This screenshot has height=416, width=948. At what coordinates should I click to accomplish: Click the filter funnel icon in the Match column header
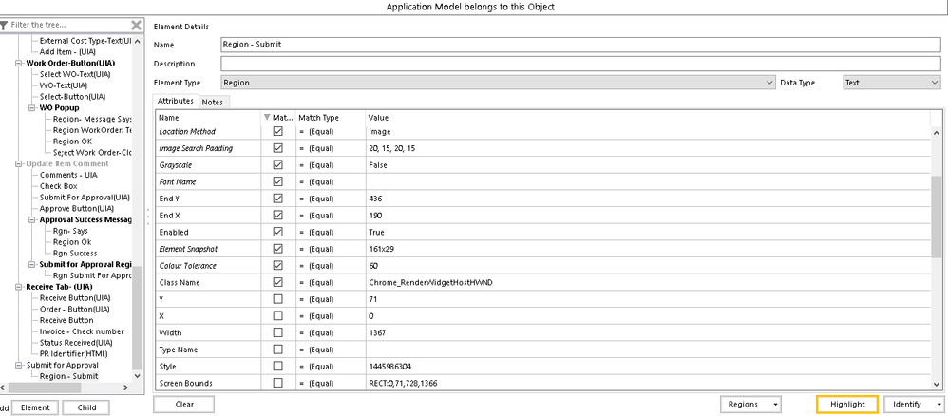pyautogui.click(x=267, y=118)
